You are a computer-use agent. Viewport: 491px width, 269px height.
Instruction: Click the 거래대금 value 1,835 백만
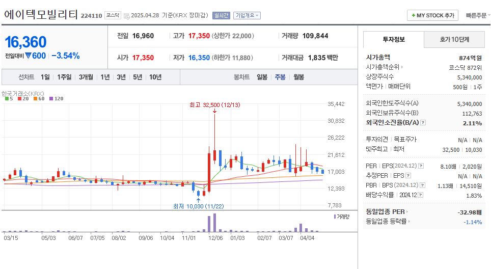pyautogui.click(x=323, y=58)
